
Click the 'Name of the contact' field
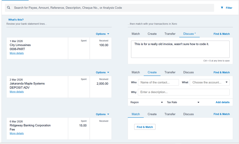(158, 82)
